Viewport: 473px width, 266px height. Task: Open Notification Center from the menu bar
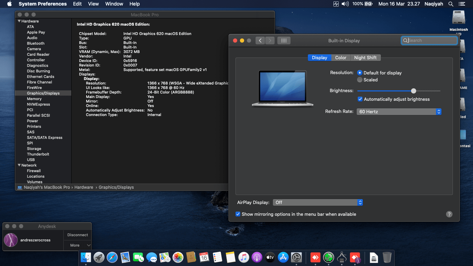[462, 4]
